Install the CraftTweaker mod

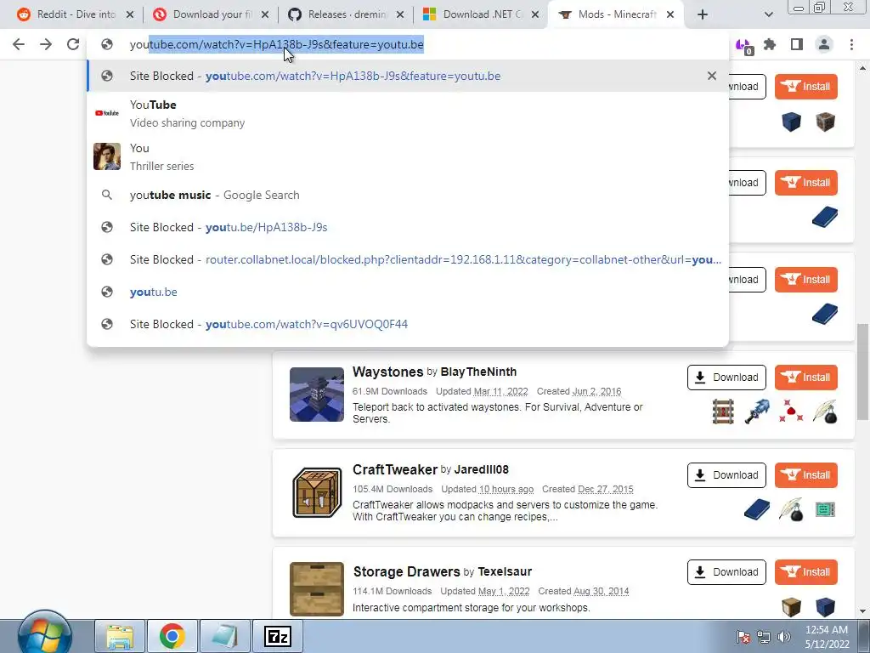pos(805,475)
